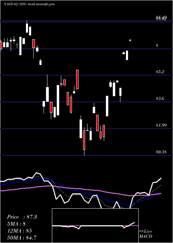Viewport: 173px width, 243px height.
Task: Click the 'NASDAQ SDG mail.munafa.pro' title text
Action: 29,4
